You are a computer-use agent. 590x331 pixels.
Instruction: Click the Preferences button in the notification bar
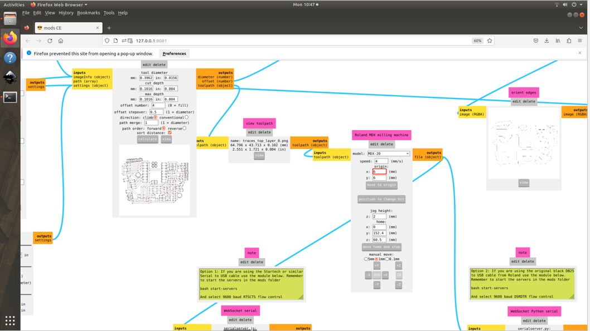pyautogui.click(x=174, y=53)
